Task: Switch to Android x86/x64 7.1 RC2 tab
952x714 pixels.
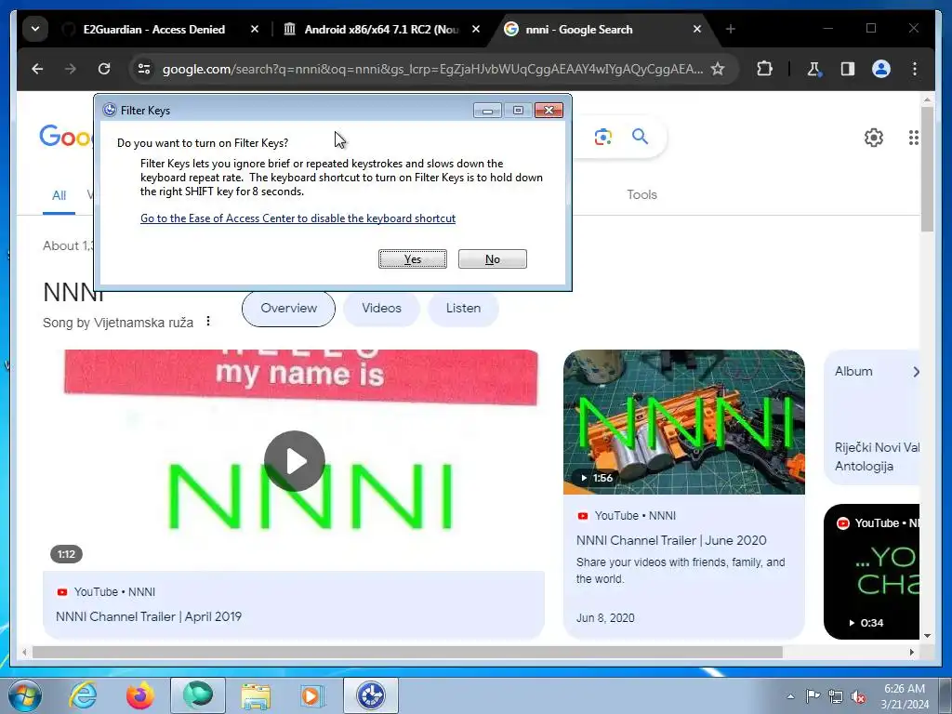Action: pyautogui.click(x=381, y=29)
